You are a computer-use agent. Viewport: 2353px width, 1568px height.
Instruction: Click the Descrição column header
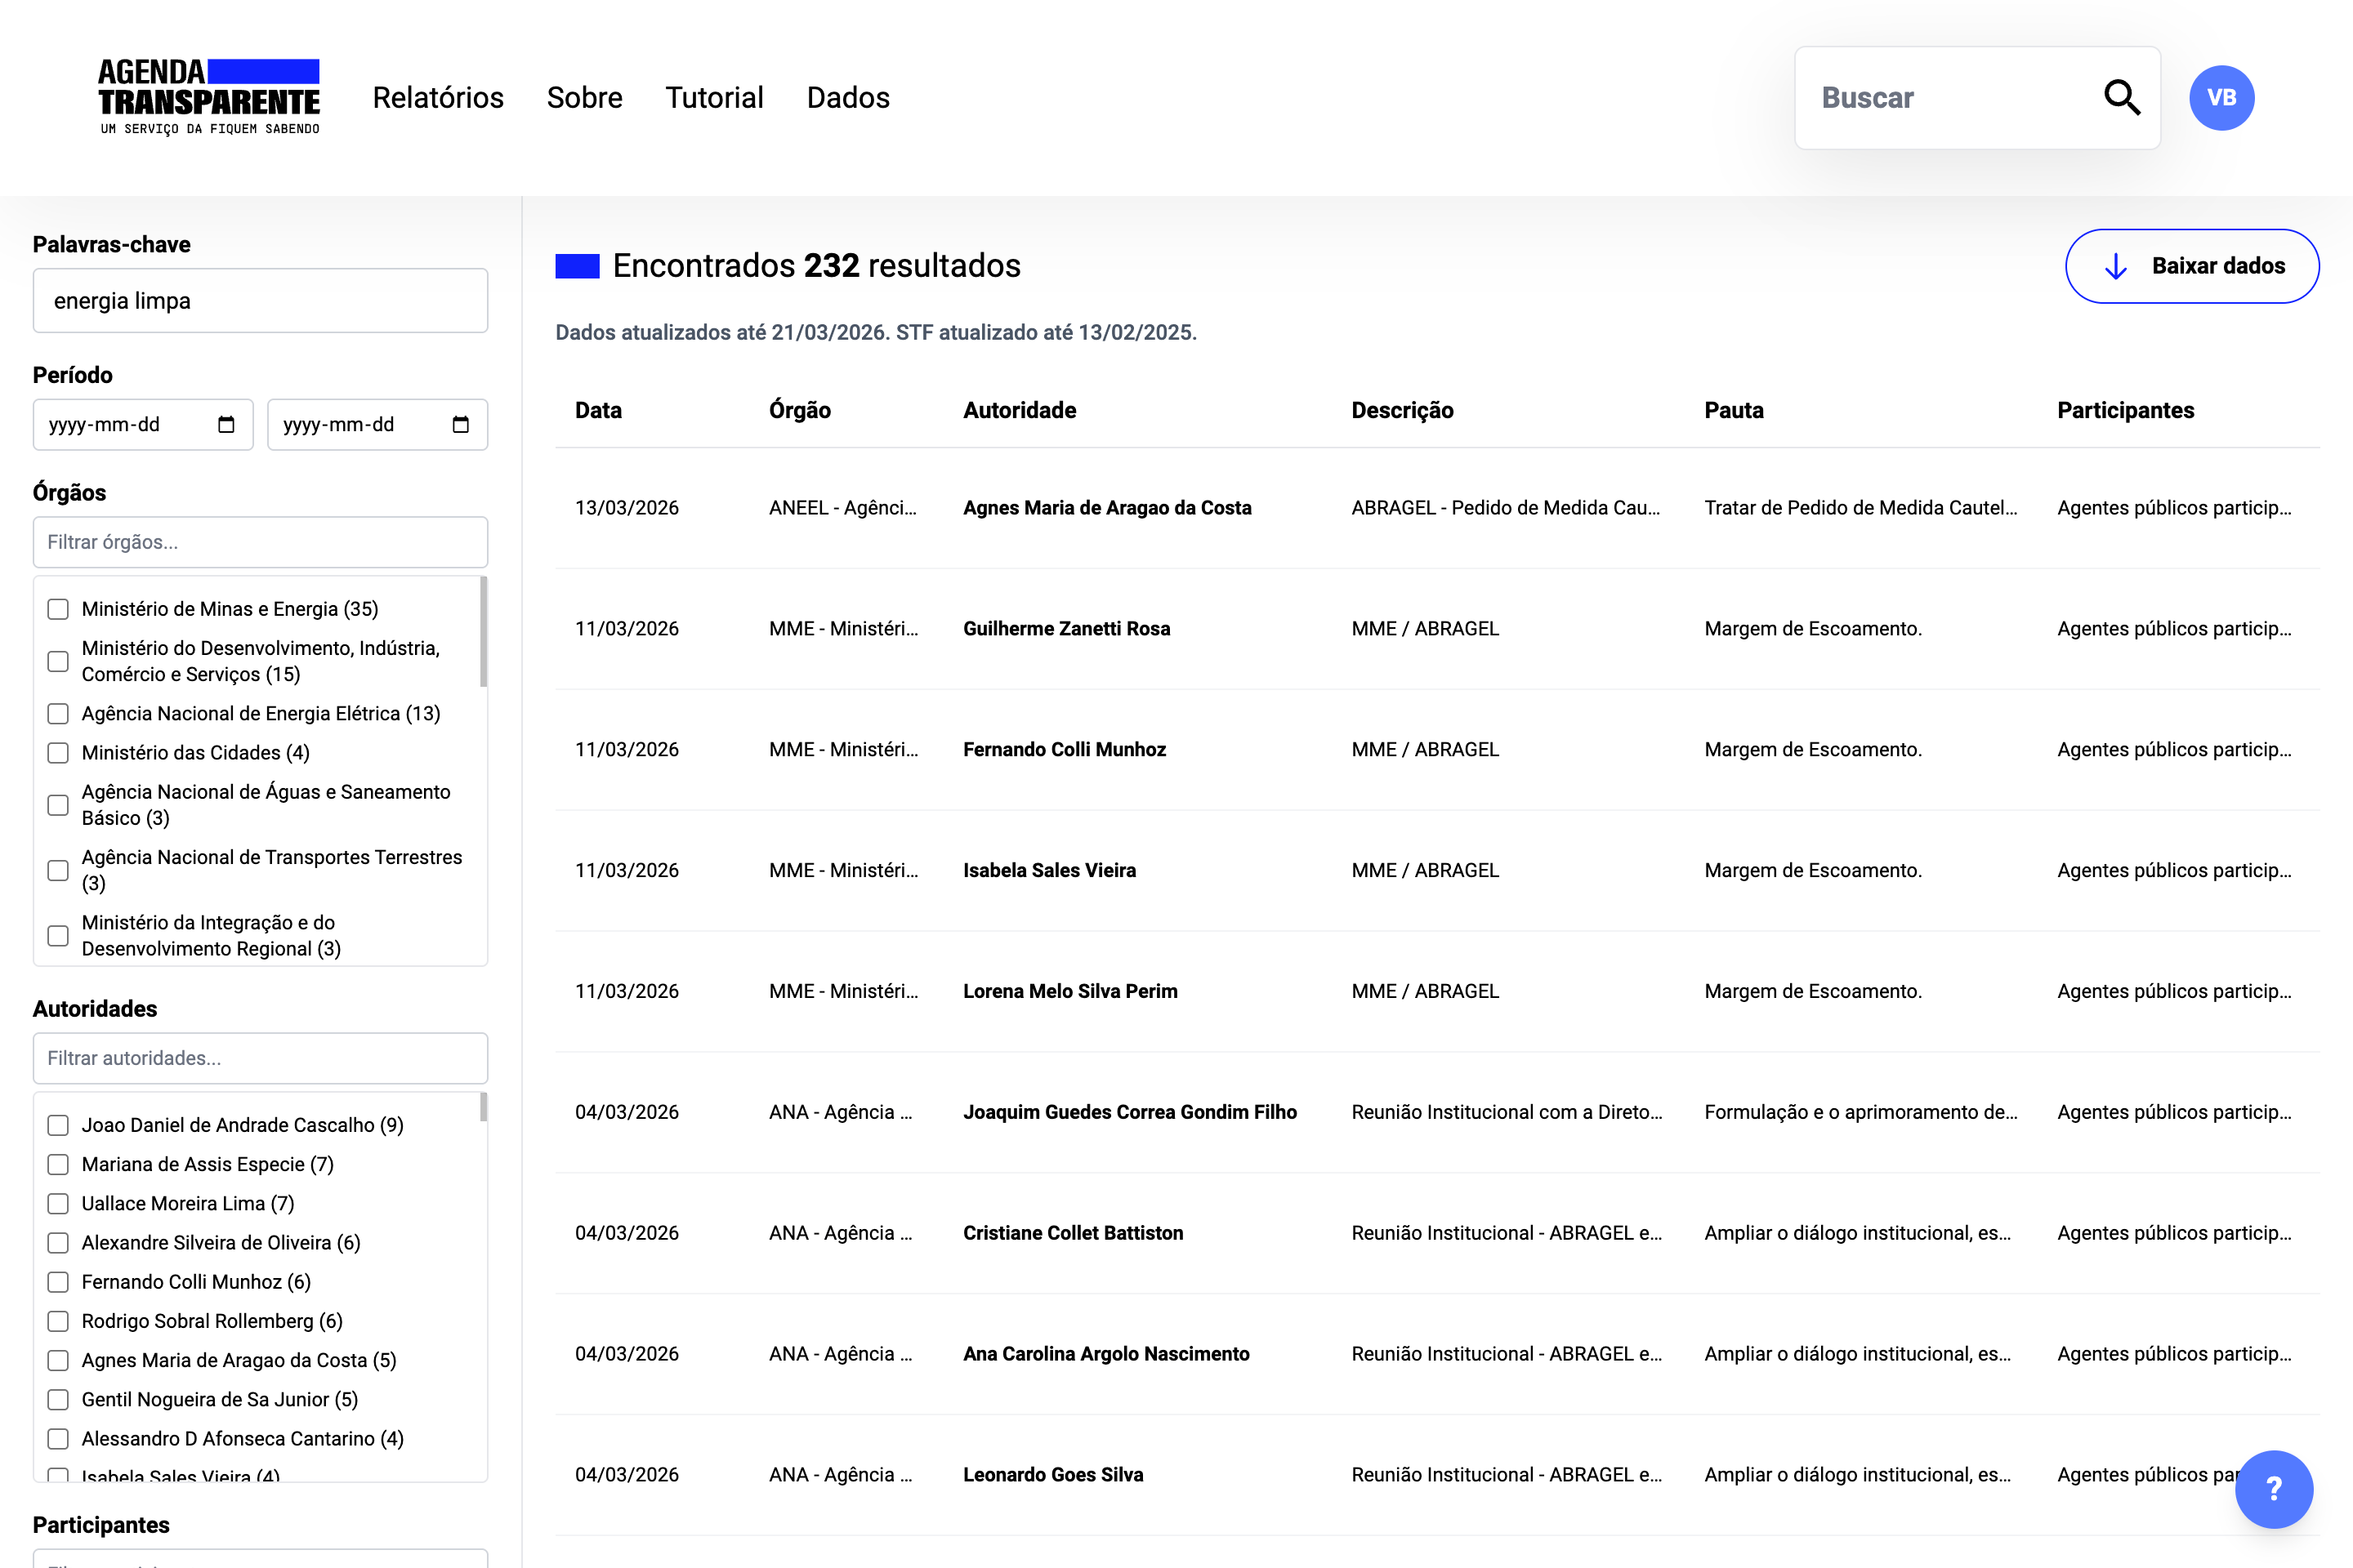(1402, 410)
